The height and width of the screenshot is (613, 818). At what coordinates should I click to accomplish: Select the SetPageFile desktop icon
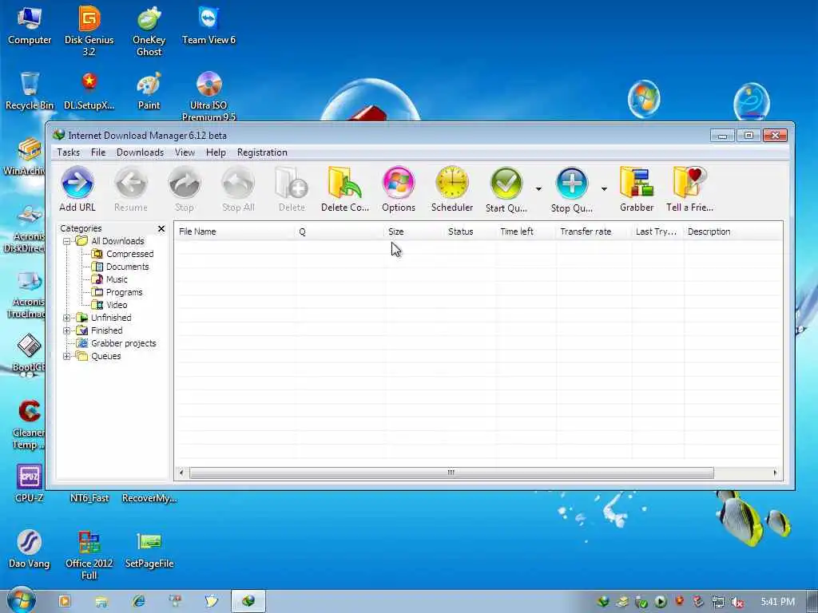pos(149,549)
